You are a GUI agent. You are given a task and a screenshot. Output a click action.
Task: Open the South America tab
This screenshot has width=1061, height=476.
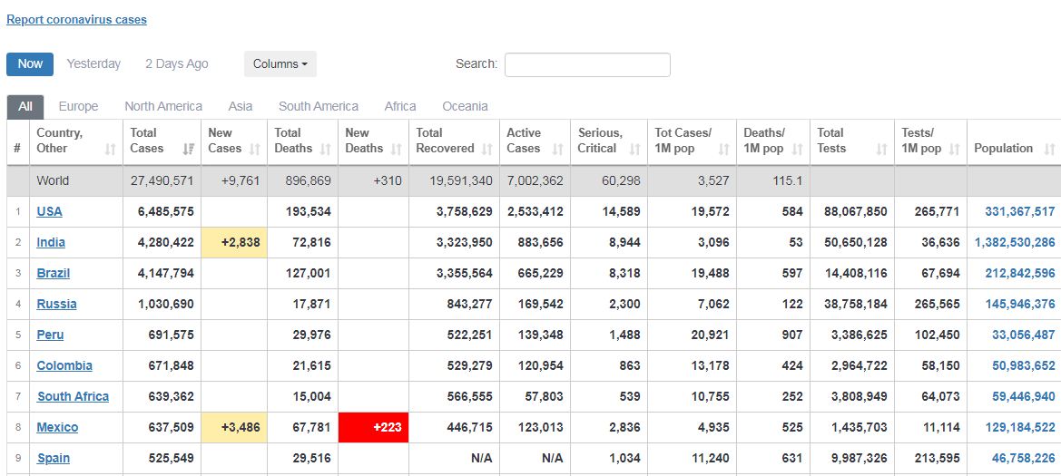click(x=319, y=107)
